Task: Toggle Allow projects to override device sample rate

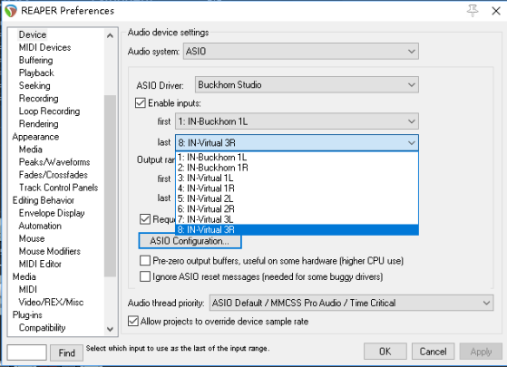Action: [x=133, y=321]
